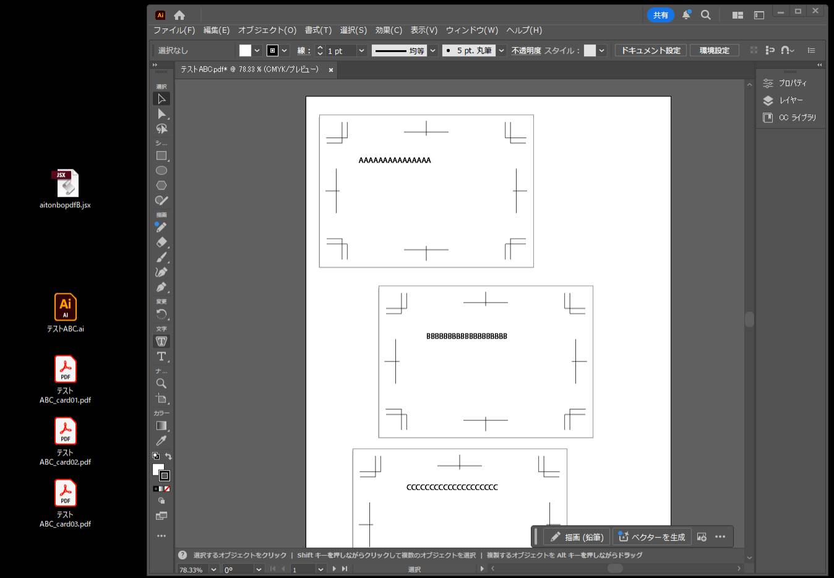Click the fill color swatch in control bar
Screen dimensions: 834x578
point(245,51)
